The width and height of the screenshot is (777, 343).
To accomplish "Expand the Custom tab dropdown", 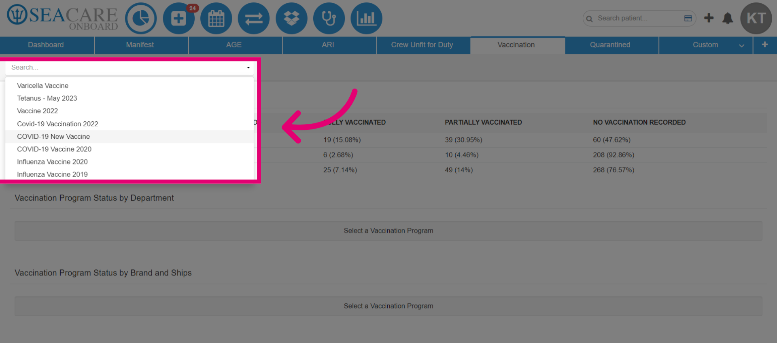I will 741,45.
